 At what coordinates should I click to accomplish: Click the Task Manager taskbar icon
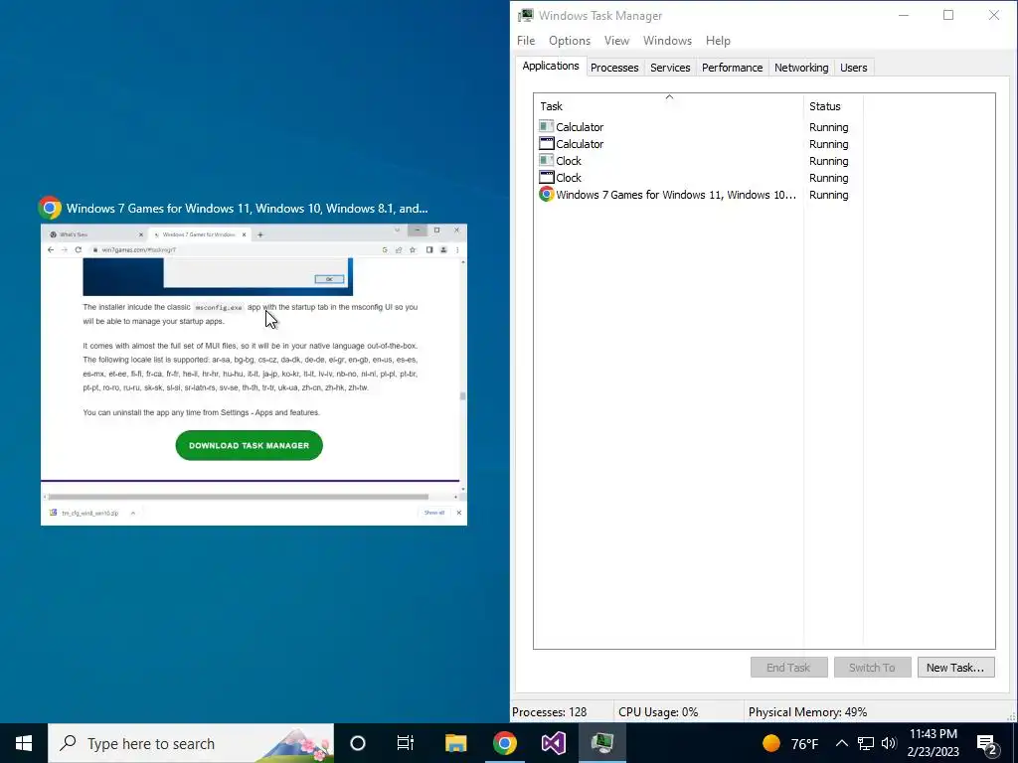(602, 743)
